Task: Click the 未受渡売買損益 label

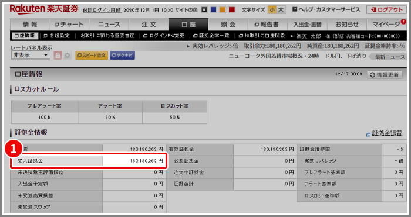Action: point(35,195)
